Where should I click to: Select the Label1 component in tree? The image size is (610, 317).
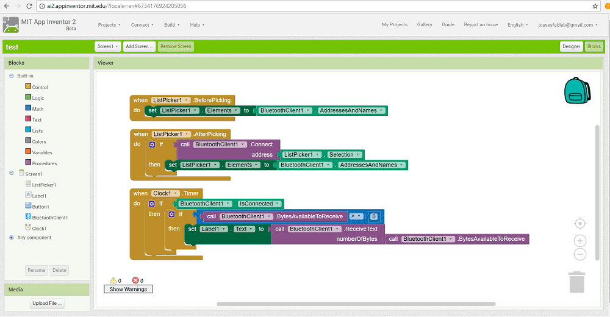point(39,196)
